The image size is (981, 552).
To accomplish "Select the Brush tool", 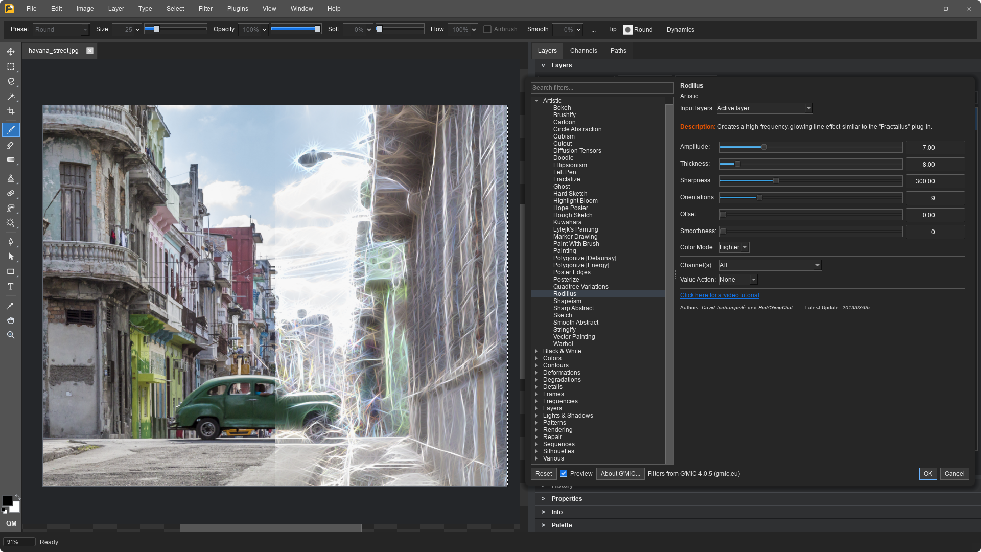I will pyautogui.click(x=11, y=130).
